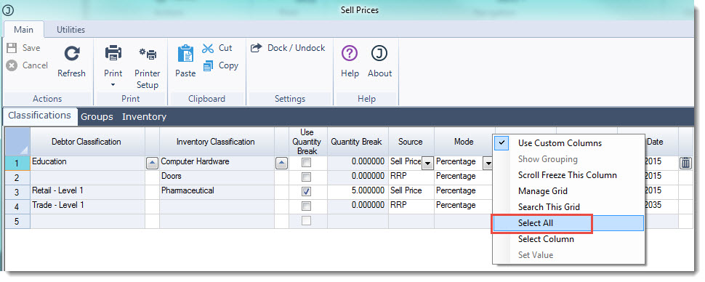
Task: Click the Education debtor cell
Action: [88, 163]
